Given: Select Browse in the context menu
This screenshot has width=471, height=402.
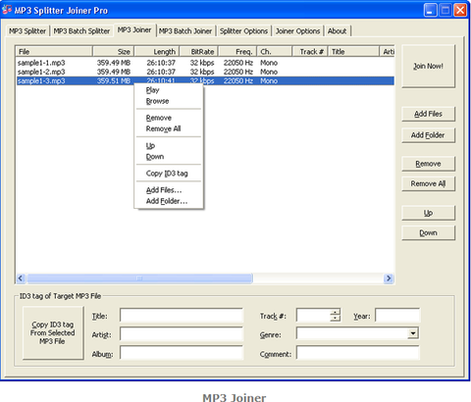Looking at the screenshot, I should [157, 101].
